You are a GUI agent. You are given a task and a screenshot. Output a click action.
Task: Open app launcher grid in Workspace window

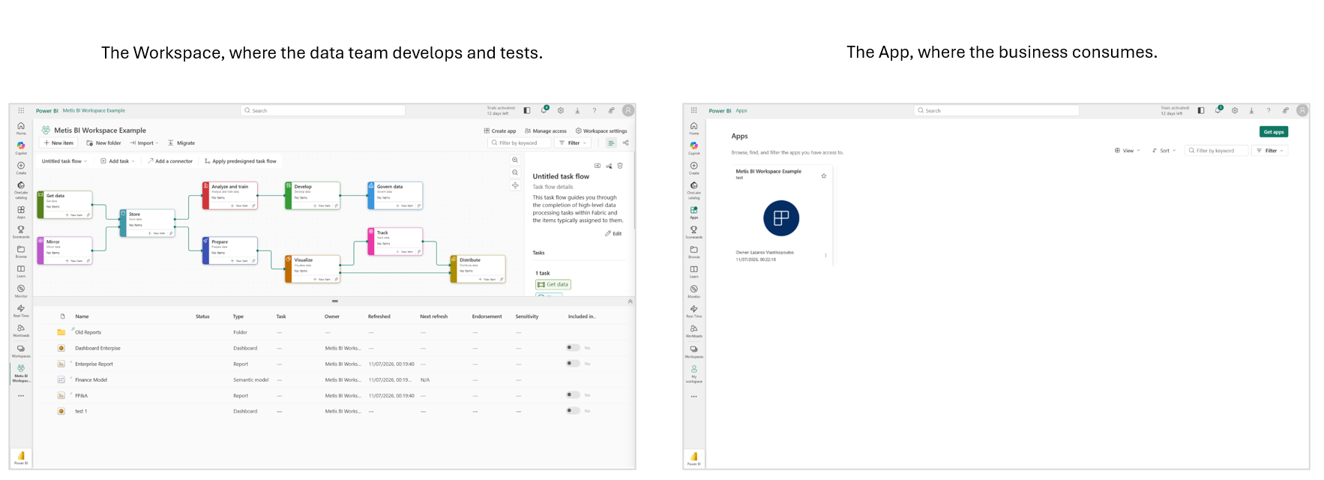(x=21, y=110)
